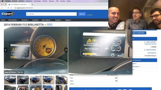
Task: Select the highlighted dashboard gauge thumbnail
Action: pos(36,87)
